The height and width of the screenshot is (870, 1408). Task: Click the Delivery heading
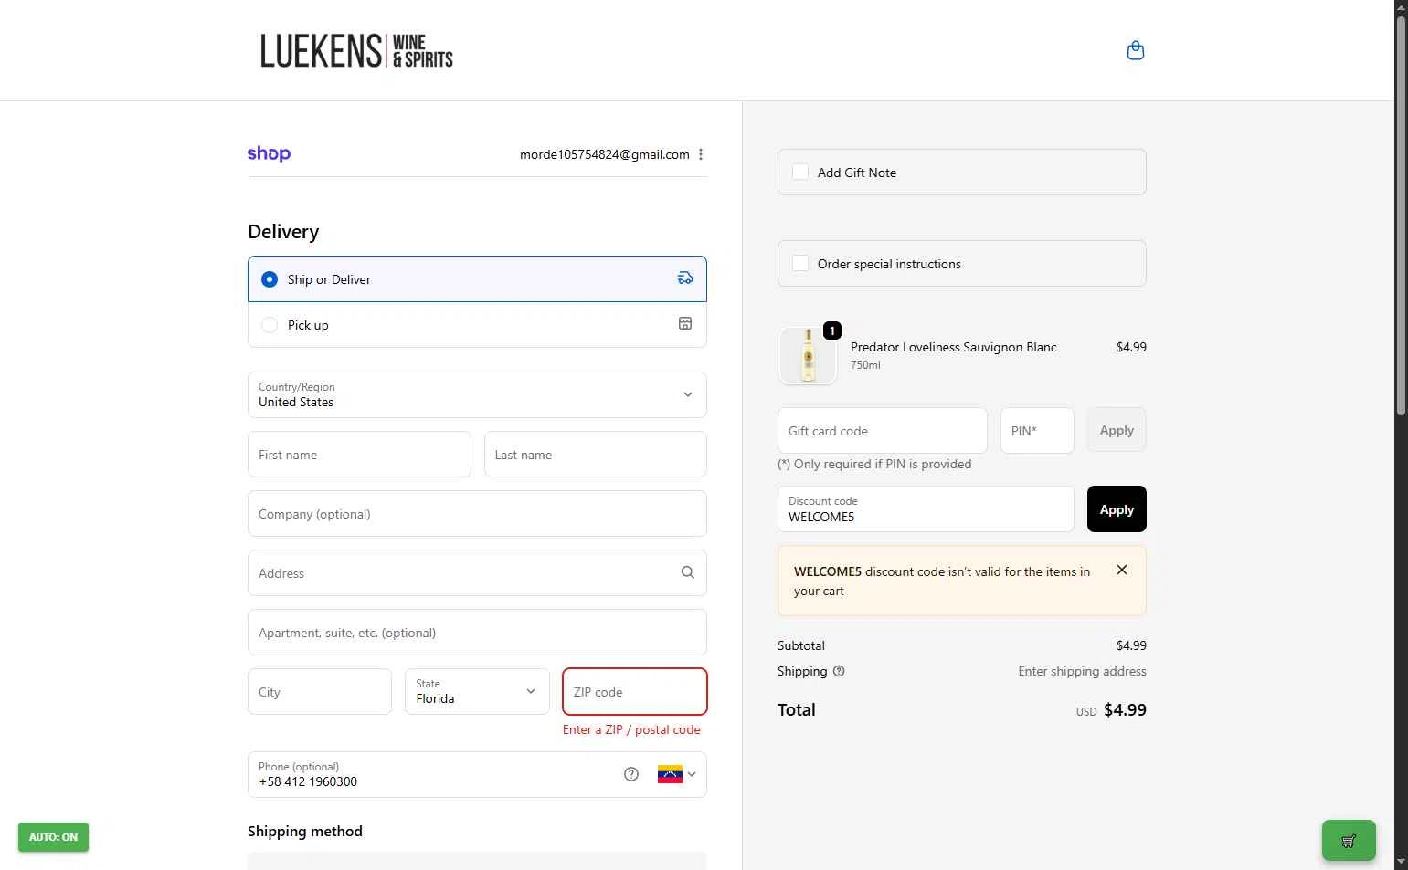[x=283, y=232]
